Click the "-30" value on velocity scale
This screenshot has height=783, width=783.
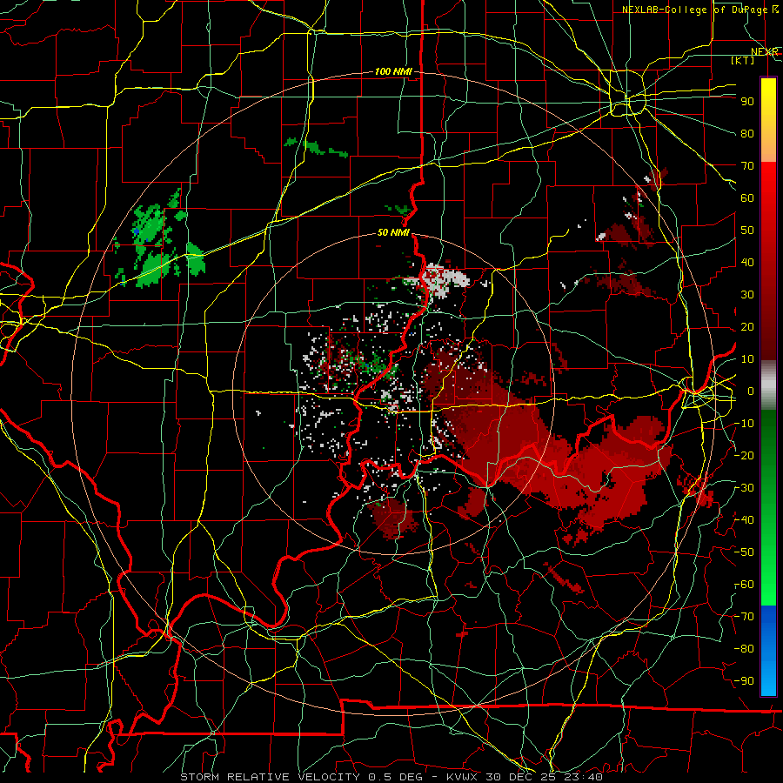point(744,488)
